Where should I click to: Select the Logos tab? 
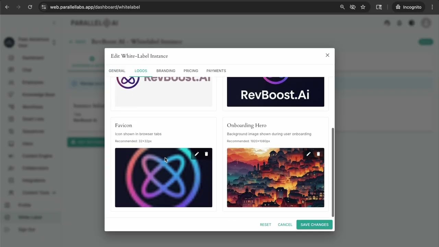tap(141, 71)
